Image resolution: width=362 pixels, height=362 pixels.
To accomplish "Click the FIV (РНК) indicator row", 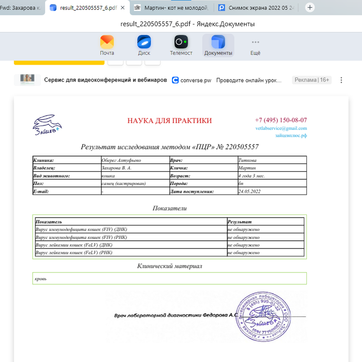I will [x=169, y=237].
